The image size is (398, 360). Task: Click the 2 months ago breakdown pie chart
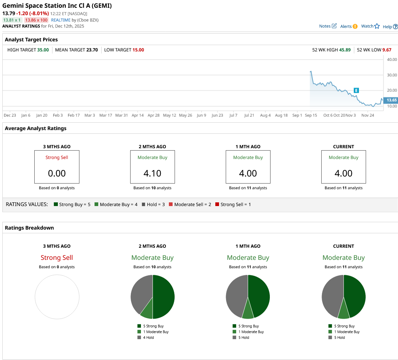tap(152, 297)
